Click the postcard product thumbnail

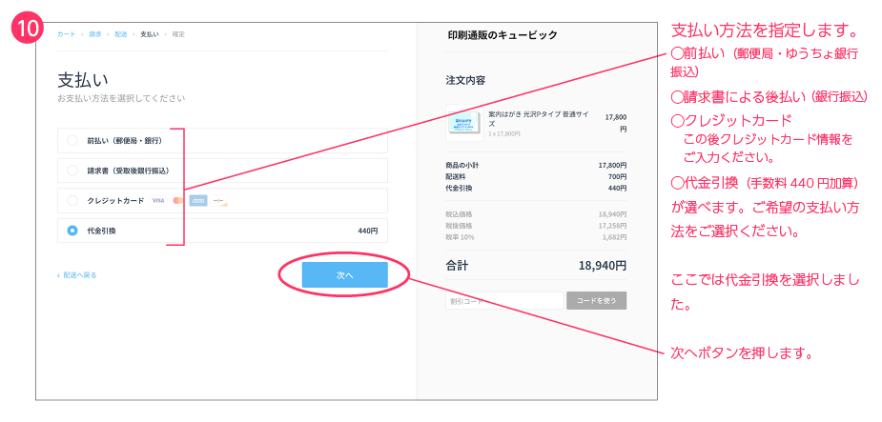click(x=464, y=123)
